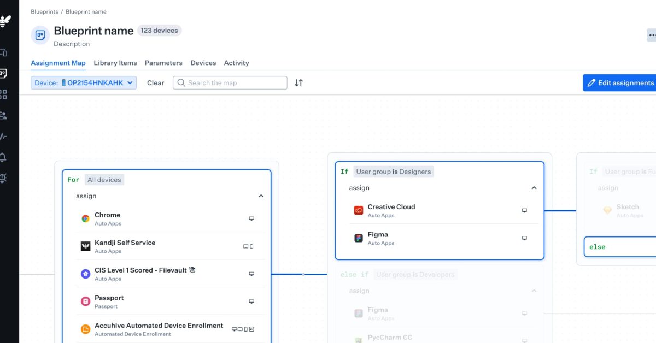Click the faded PyCharm CC row name
This screenshot has width=656, height=343.
tap(390, 338)
